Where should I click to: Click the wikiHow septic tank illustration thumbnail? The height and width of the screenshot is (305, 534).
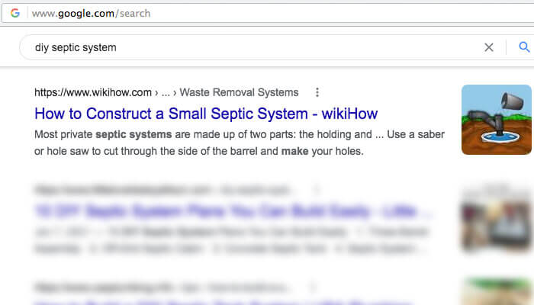pos(496,120)
